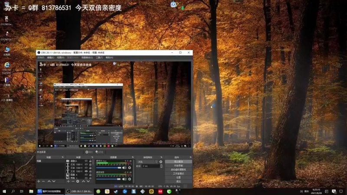
Task: Toggle lock on the Image 4 source
Action: pos(90,175)
